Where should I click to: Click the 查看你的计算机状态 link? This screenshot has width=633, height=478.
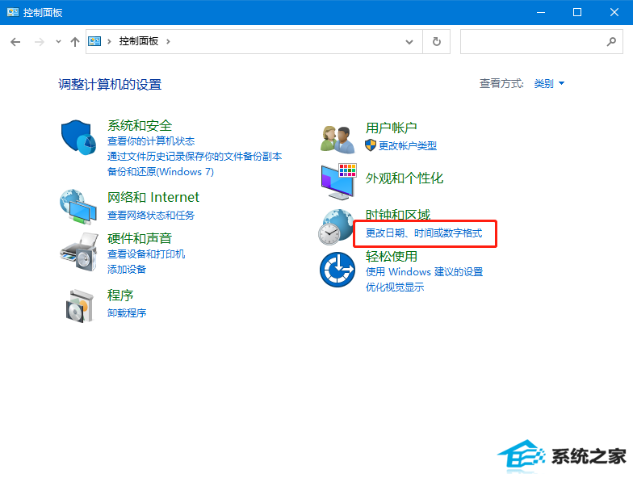[151, 140]
